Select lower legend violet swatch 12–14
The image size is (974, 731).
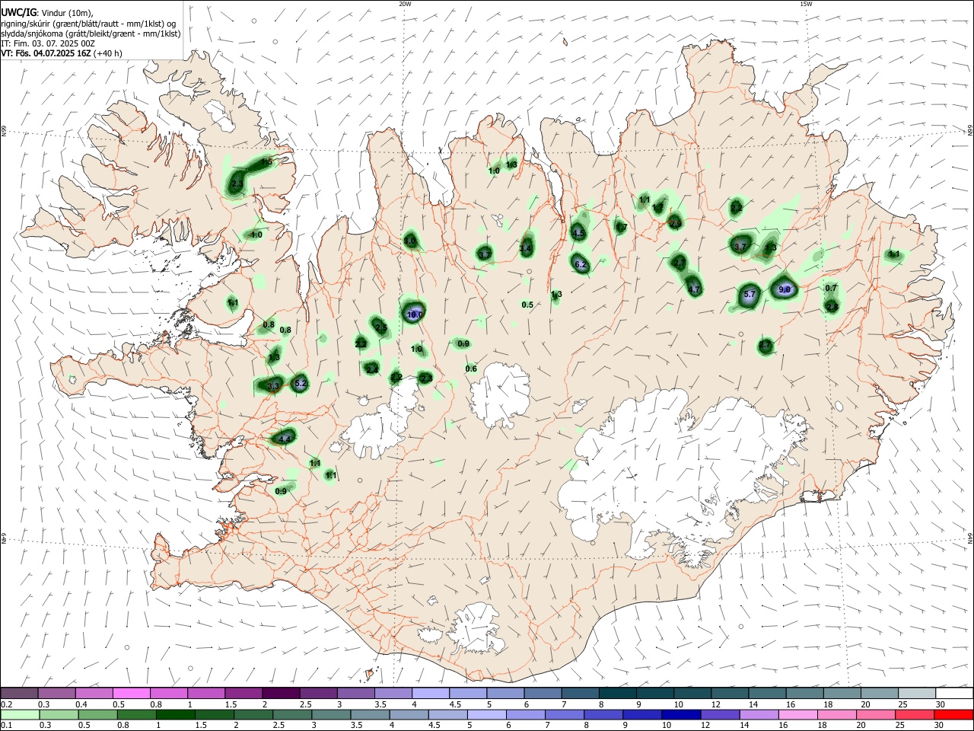(719, 714)
